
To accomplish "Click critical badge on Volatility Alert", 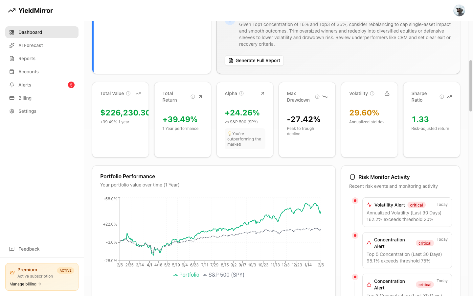I will pos(417,205).
